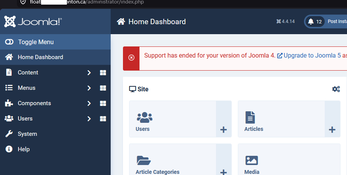Click the browser address bar URL
This screenshot has width=347, height=175.
tap(87, 2)
